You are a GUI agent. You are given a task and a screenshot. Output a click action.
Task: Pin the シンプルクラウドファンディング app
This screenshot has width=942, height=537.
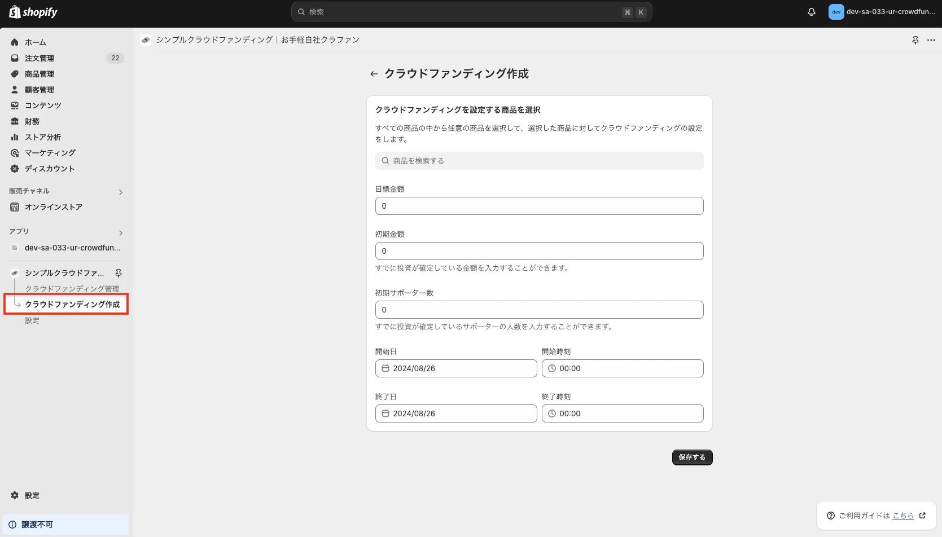point(119,272)
